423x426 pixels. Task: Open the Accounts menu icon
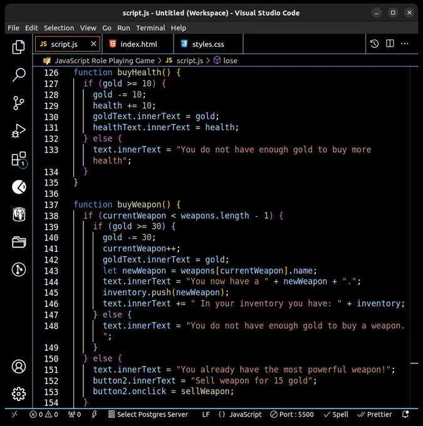tap(19, 366)
